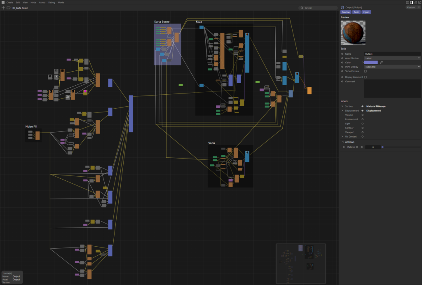Click keyframe diamond next to Name

coord(342,54)
